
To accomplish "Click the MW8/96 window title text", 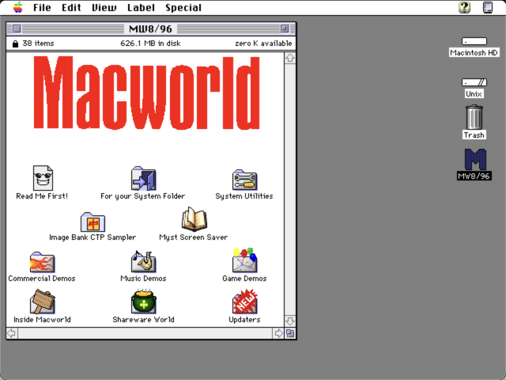I will (x=150, y=28).
